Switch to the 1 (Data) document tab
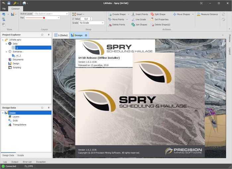Image resolution: width=232 pixels, height=169 pixels. (x=61, y=35)
